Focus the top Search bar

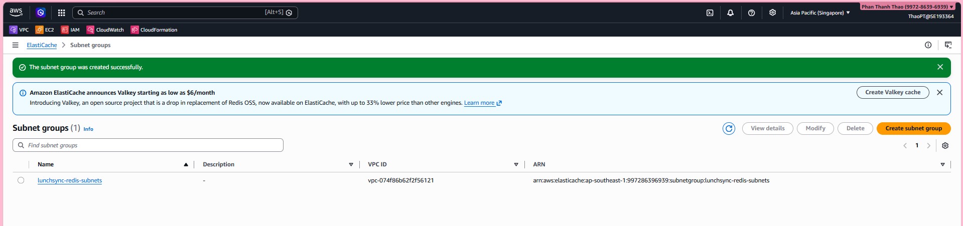point(185,13)
